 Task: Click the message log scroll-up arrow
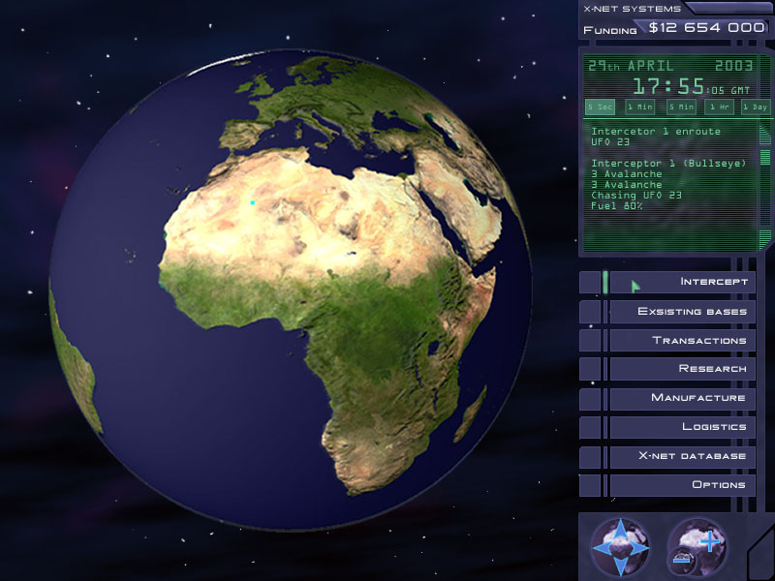(x=764, y=135)
